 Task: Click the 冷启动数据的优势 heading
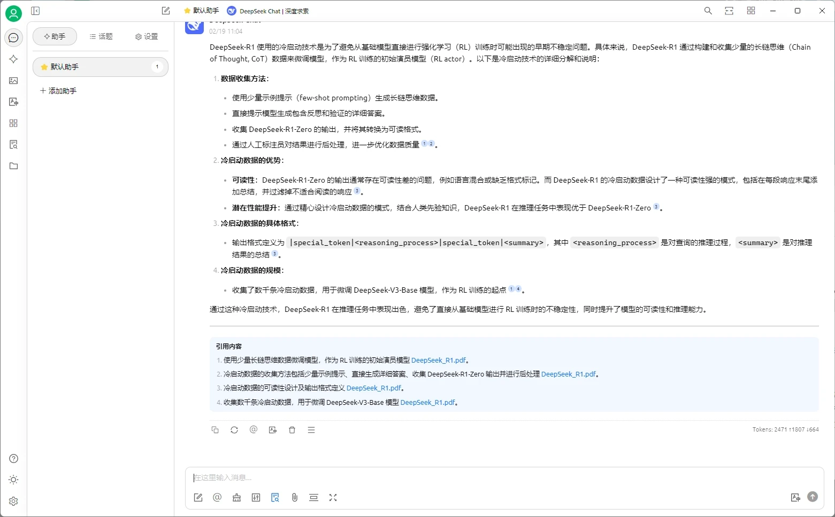(252, 160)
